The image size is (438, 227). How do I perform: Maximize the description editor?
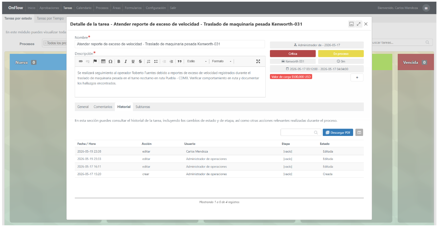point(258,61)
